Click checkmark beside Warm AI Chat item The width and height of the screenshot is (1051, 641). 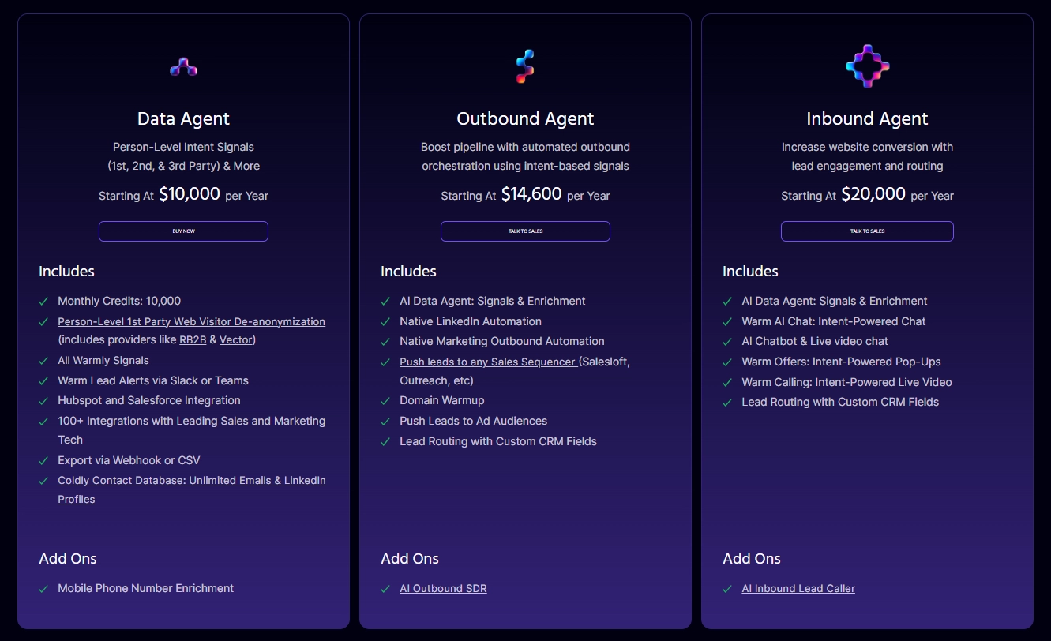(x=727, y=321)
